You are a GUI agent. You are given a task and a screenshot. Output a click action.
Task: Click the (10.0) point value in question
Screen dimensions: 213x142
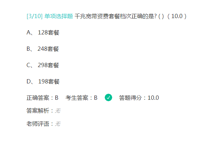click(177, 16)
